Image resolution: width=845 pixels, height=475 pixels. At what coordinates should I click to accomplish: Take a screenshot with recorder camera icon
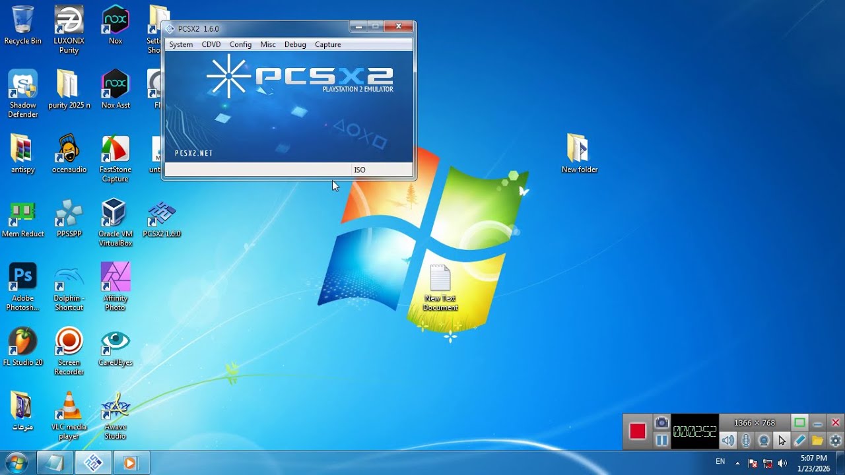(x=661, y=423)
